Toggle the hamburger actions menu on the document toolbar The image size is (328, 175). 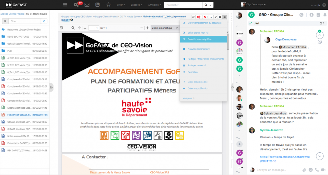224,17
